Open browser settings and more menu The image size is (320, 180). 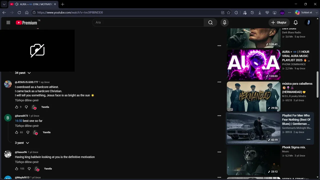289,12
